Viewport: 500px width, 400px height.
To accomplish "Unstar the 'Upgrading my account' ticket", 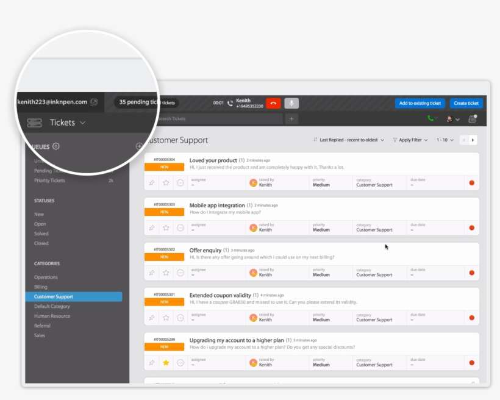I will tap(166, 363).
